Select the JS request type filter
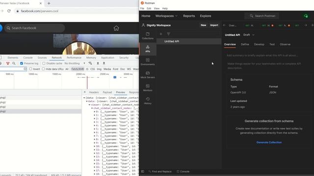Image resolution: width=314 pixels, height=176 pixels. click(x=87, y=69)
